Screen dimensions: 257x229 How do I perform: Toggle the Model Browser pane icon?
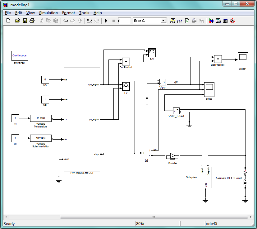coord(225,21)
